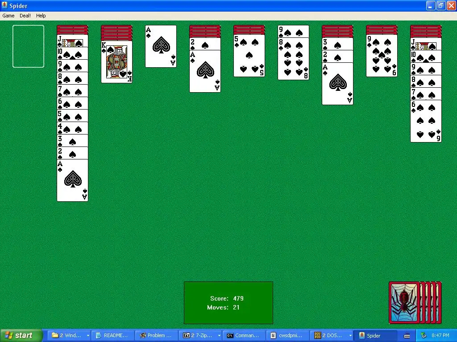Restore down the Spider window
The image size is (457, 342).
[x=440, y=5]
